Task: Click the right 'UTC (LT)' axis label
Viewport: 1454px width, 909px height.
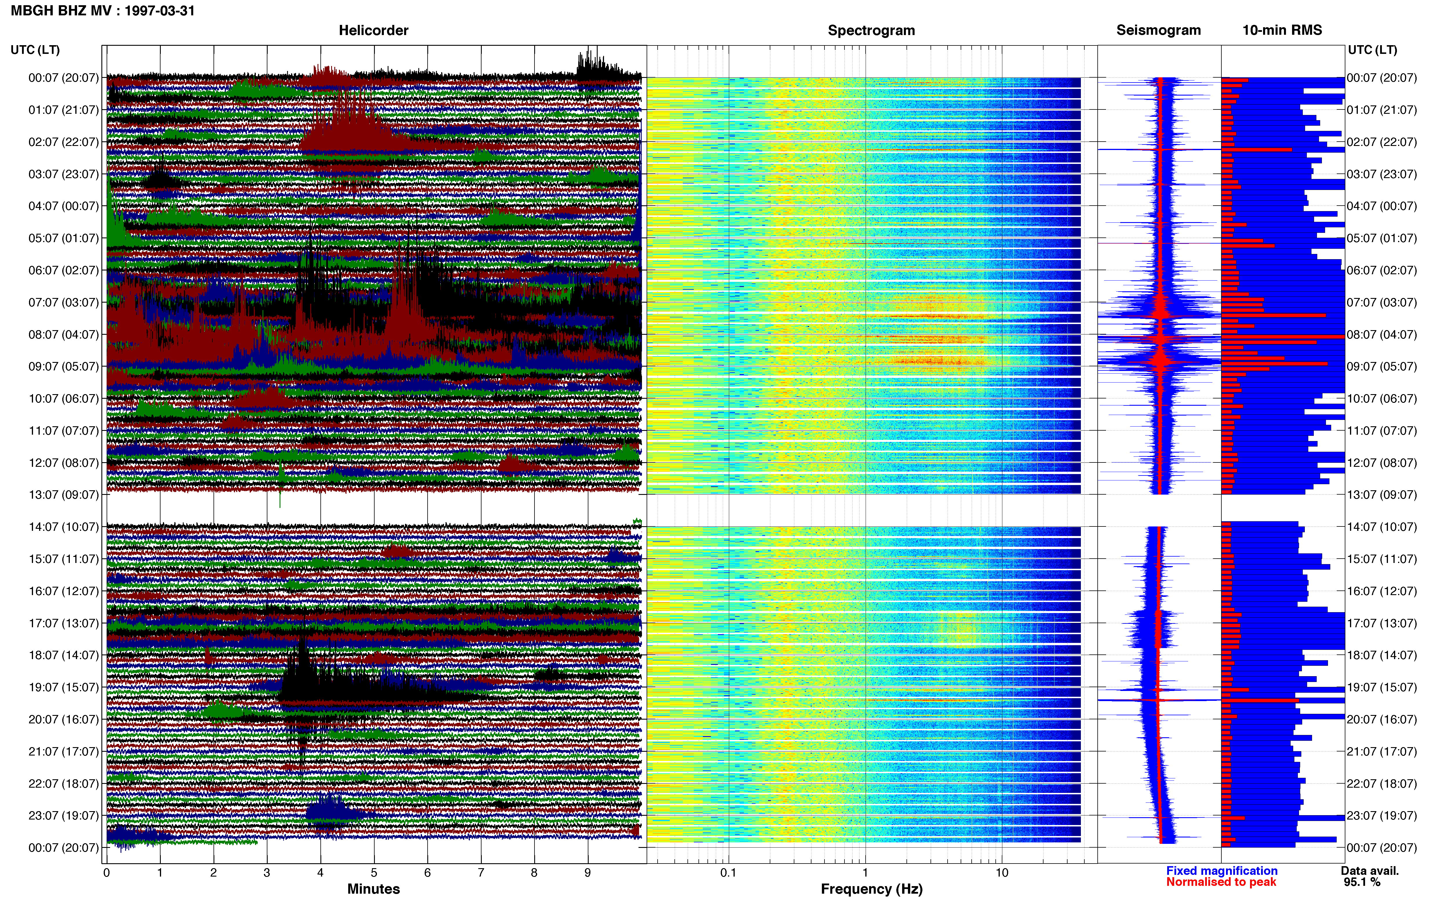Action: pos(1372,50)
